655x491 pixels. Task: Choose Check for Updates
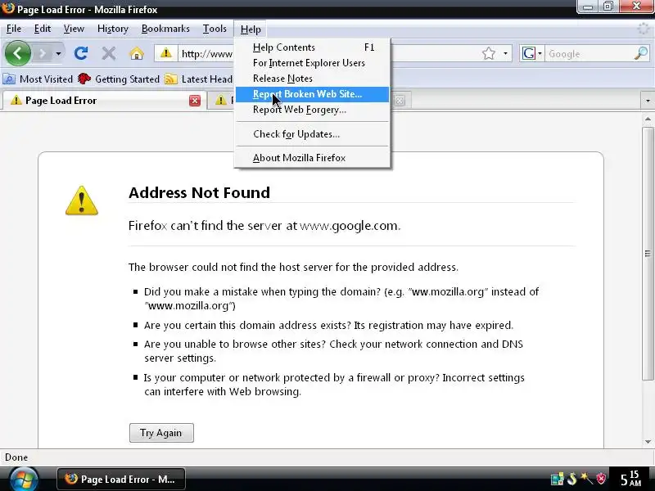(x=313, y=133)
